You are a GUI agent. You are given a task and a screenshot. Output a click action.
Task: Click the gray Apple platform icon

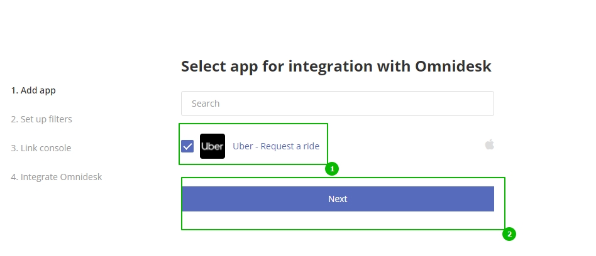click(490, 144)
